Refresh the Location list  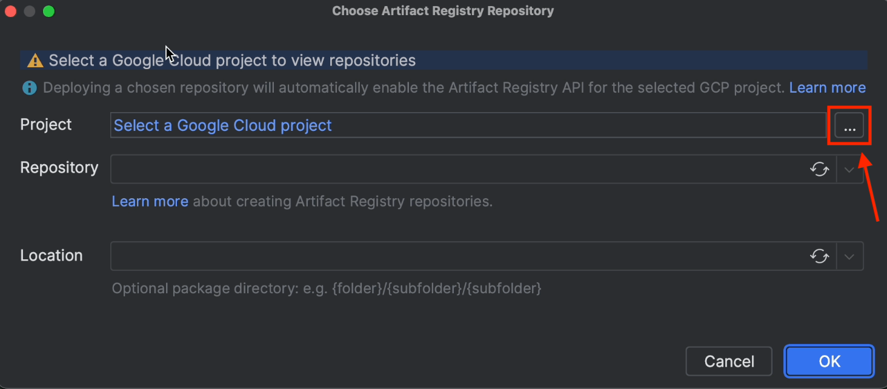pyautogui.click(x=820, y=256)
